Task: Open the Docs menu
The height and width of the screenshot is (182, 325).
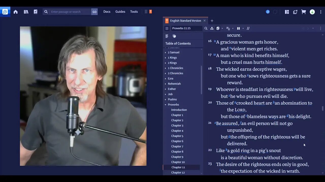Action: (107, 12)
